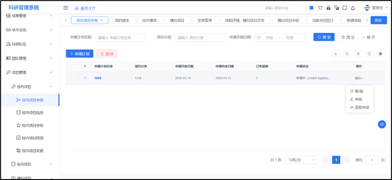The width and height of the screenshot is (392, 180).
Task: Toggle fullscreen mode icon in header
Action: pos(345,8)
